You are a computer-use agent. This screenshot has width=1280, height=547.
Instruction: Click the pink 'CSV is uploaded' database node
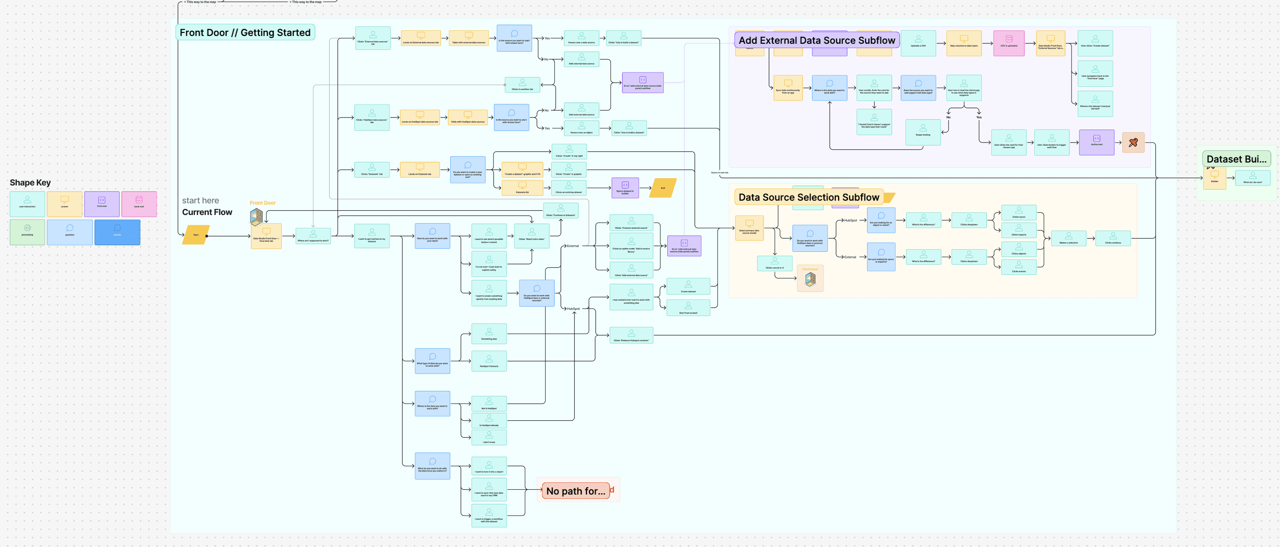[x=1009, y=43]
